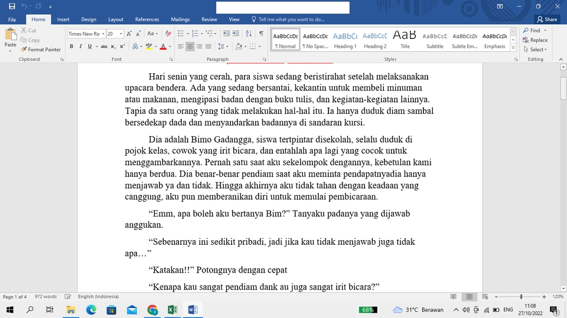The height and width of the screenshot is (318, 567).
Task: Expand the Styles gallery More arrow
Action: [x=513, y=47]
